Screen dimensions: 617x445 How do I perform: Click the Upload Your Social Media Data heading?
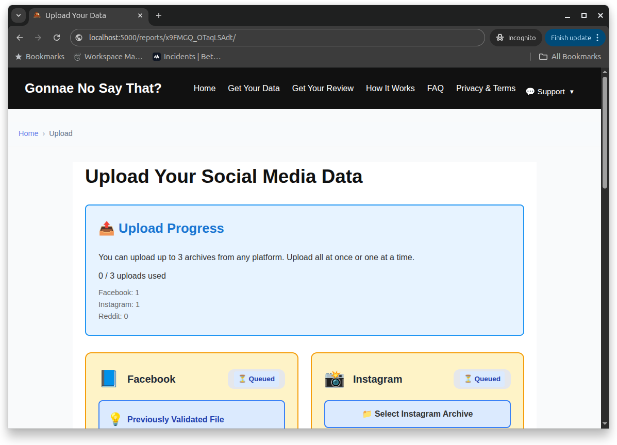click(x=224, y=176)
